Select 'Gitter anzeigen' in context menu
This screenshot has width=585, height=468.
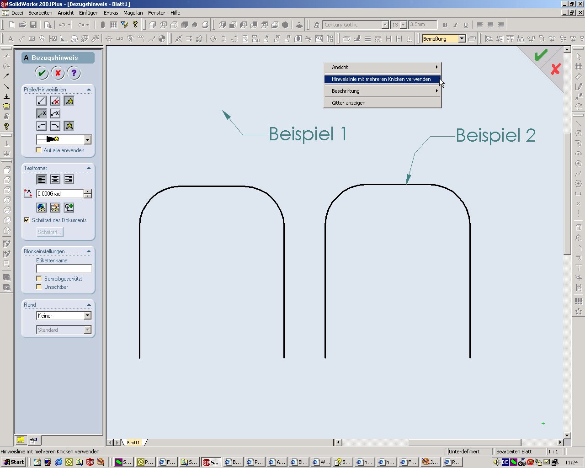point(348,103)
